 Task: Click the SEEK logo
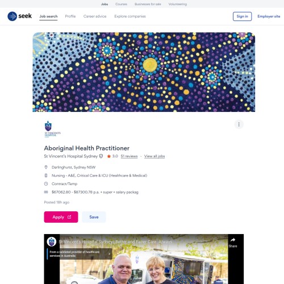coord(20,16)
